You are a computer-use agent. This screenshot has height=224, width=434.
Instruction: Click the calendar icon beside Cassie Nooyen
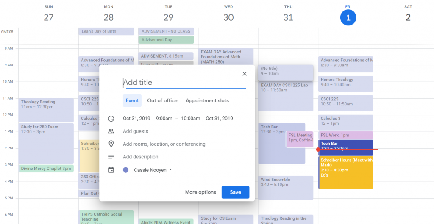[x=111, y=170]
